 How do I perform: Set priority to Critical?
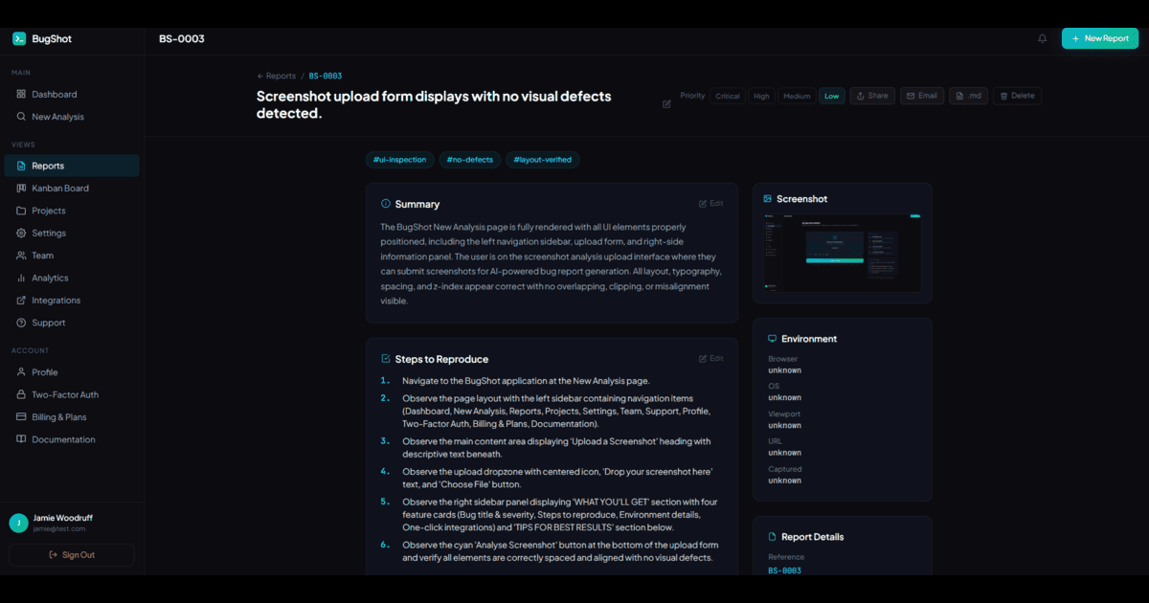pos(727,96)
